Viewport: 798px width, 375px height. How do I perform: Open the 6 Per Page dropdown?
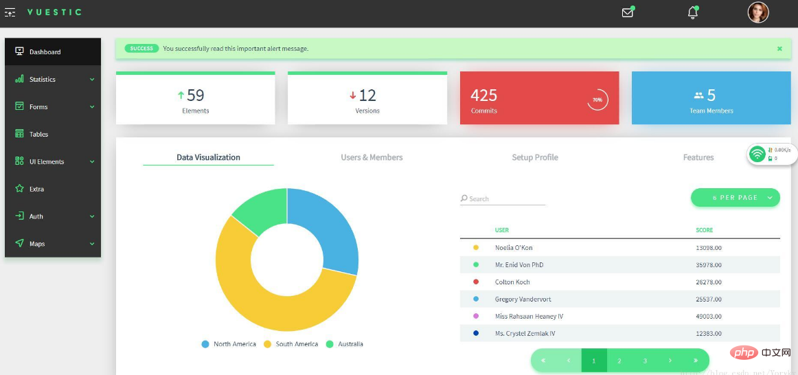[735, 198]
